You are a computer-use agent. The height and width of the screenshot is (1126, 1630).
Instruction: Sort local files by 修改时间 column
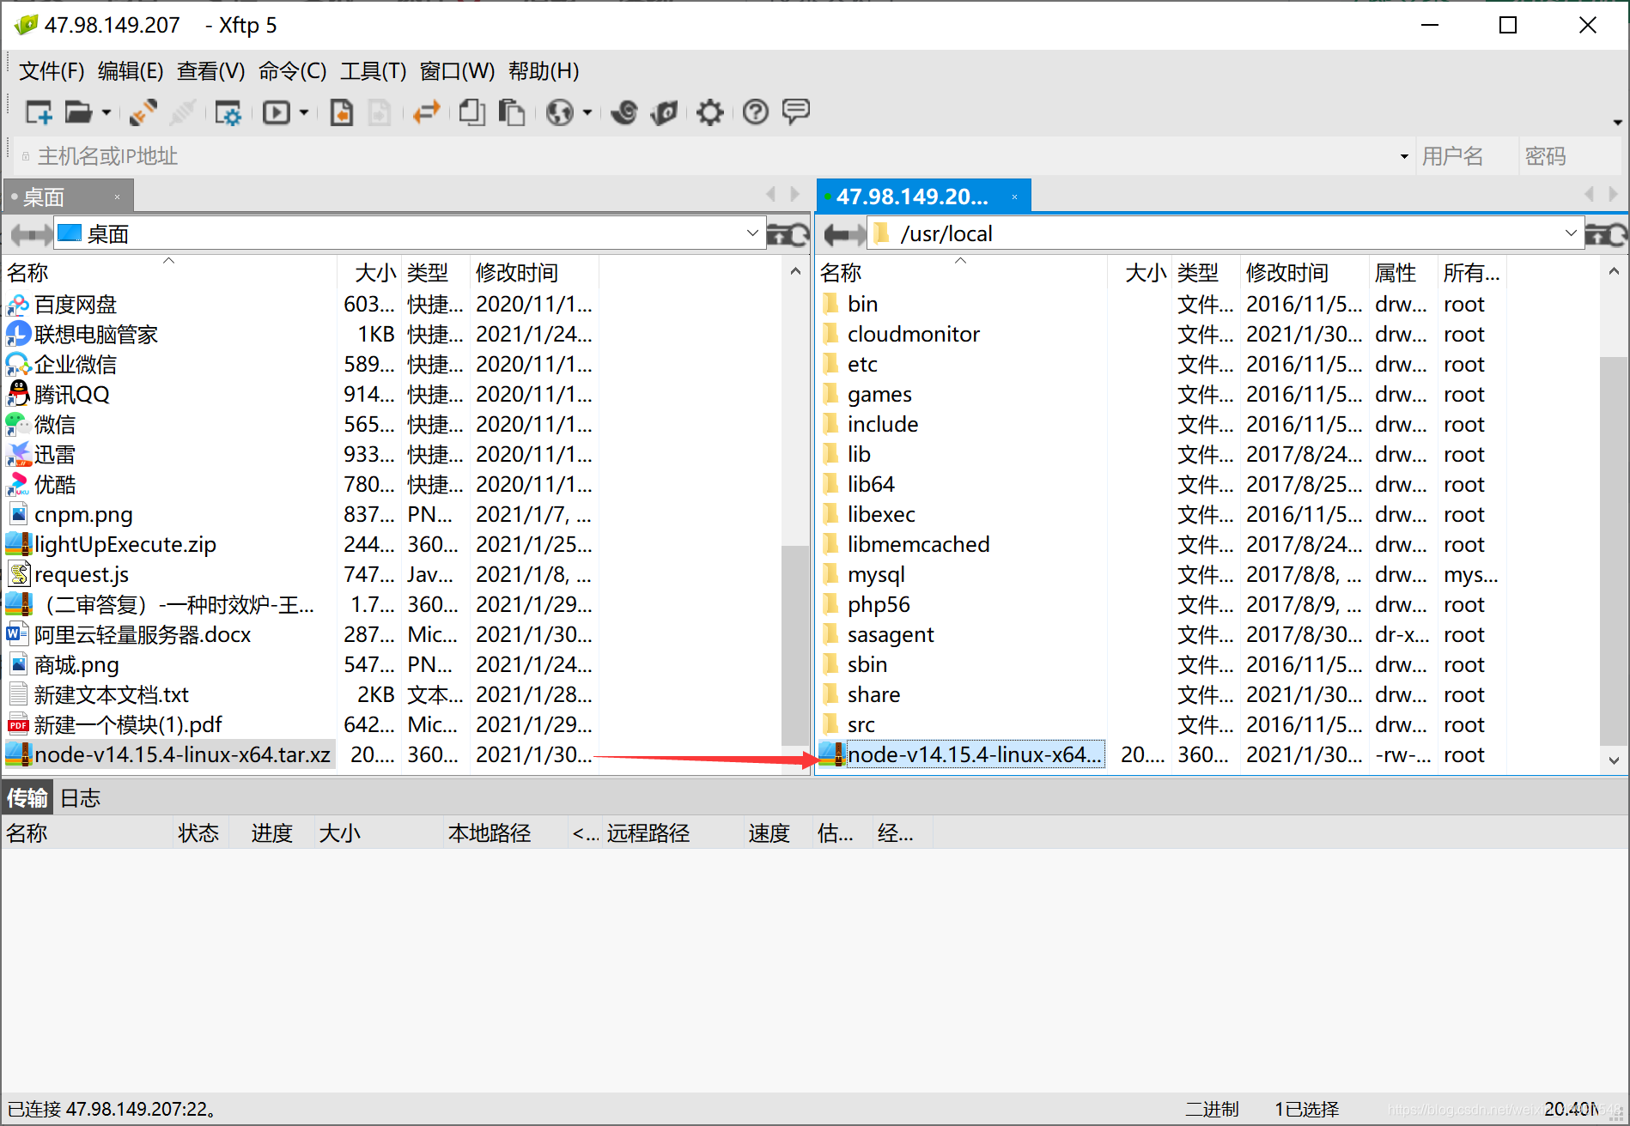click(534, 273)
